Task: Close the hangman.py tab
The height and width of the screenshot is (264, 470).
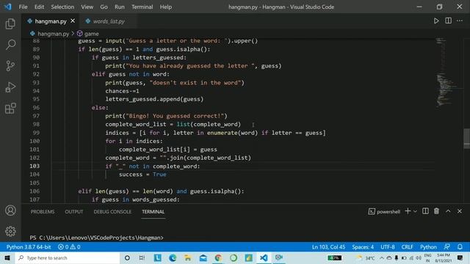Action: [x=73, y=21]
